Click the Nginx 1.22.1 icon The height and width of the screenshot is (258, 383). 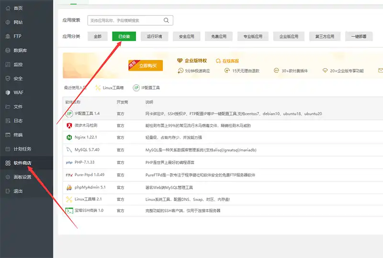coord(69,137)
